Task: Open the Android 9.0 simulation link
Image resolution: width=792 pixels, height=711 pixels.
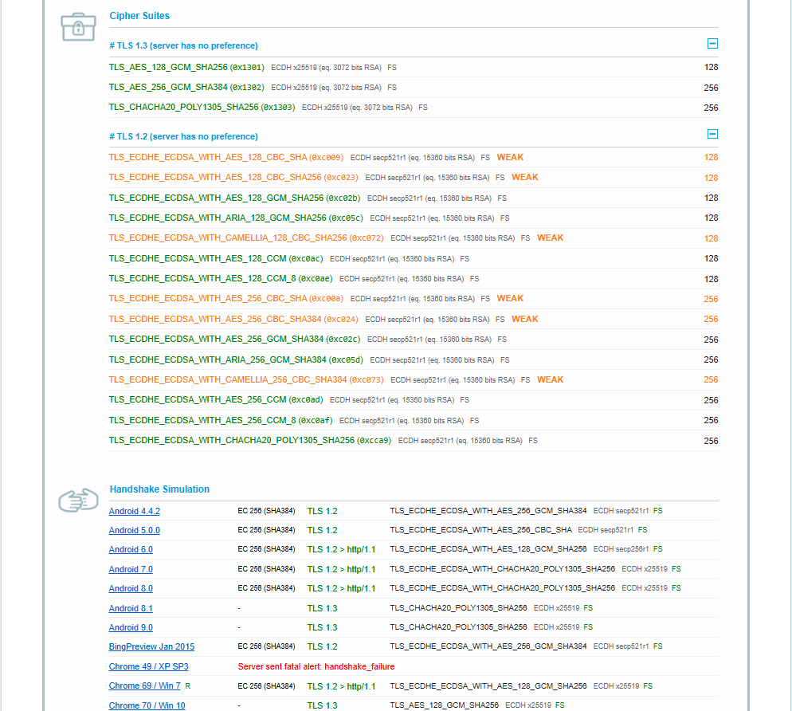Action: (131, 627)
